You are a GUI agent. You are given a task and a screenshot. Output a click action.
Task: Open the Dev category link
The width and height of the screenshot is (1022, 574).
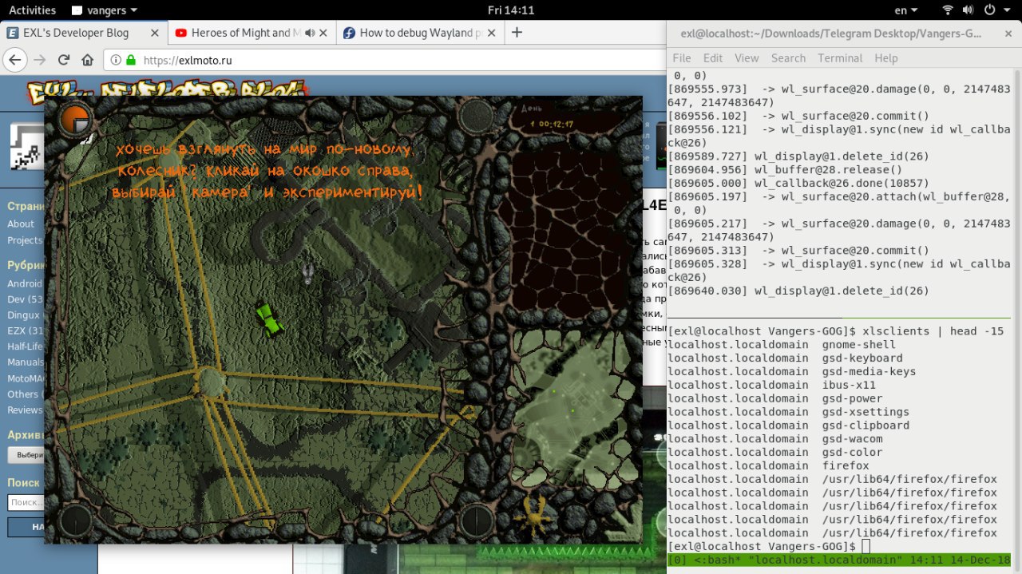pyautogui.click(x=25, y=299)
